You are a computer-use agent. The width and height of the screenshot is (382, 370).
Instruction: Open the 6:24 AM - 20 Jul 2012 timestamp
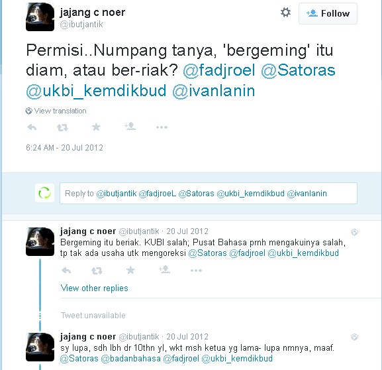pyautogui.click(x=65, y=148)
